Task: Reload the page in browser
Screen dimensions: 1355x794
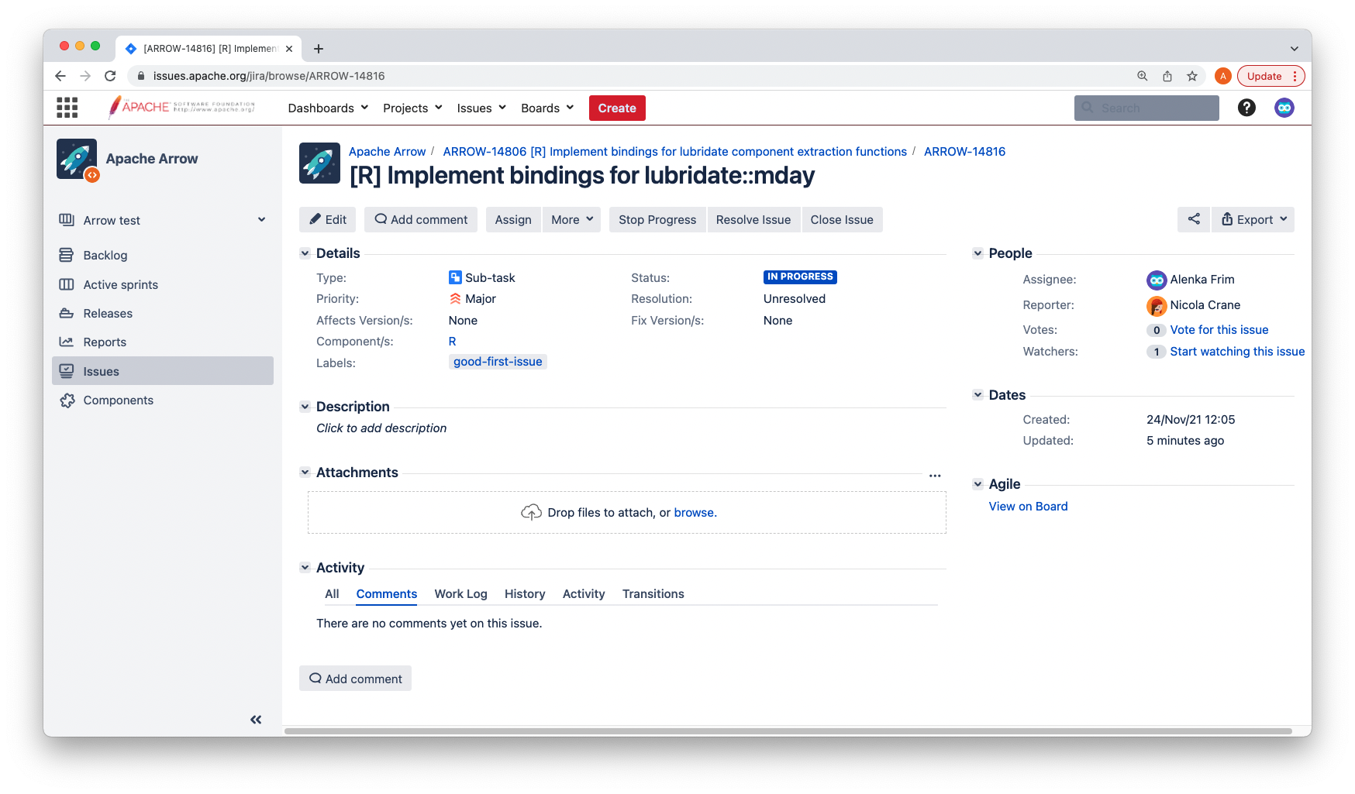Action: tap(110, 76)
